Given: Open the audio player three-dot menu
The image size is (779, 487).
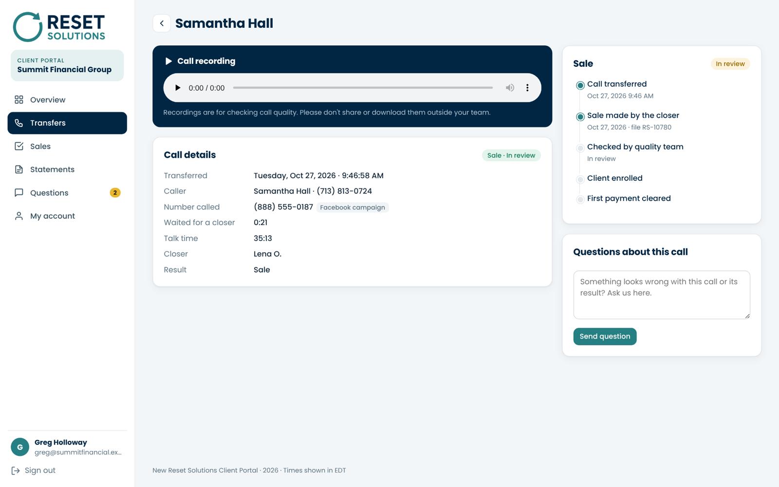Looking at the screenshot, I should [527, 88].
